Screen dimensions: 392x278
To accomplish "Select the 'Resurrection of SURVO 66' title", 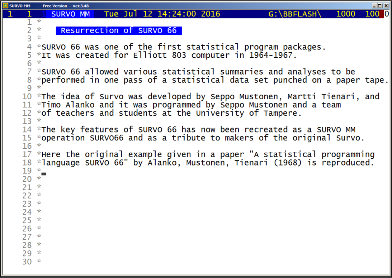I will point(119,30).
